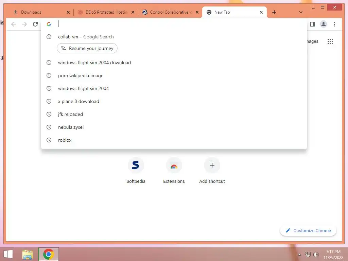Screen dimensions: 348x261
Task: Open the Chrome three-dot menu
Action: tap(334, 24)
